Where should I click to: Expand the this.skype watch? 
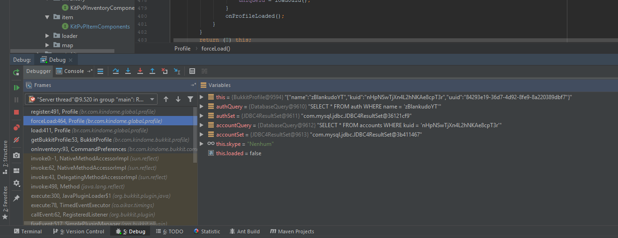point(202,144)
